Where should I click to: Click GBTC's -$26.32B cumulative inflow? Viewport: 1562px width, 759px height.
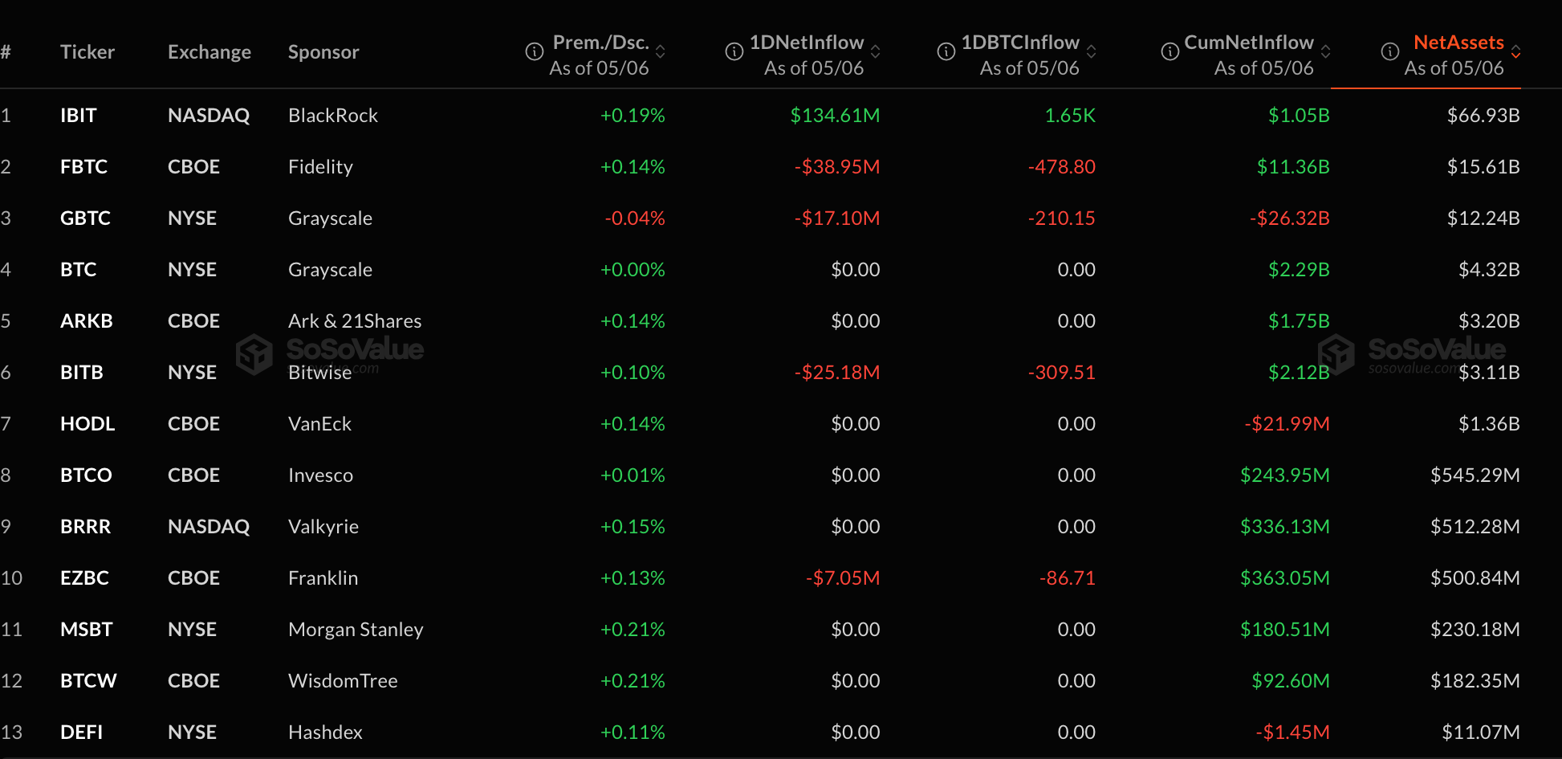tap(1290, 218)
